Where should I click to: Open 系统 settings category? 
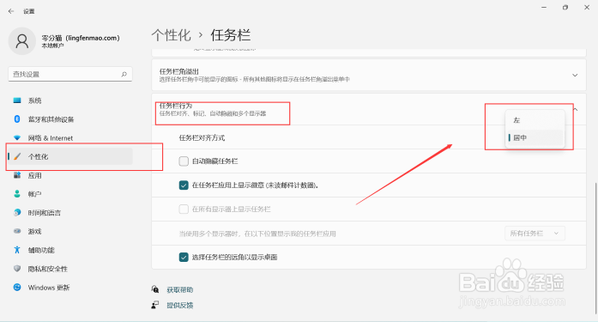70,100
